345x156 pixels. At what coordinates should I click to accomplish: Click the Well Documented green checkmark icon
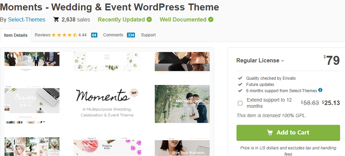pyautogui.click(x=211, y=19)
